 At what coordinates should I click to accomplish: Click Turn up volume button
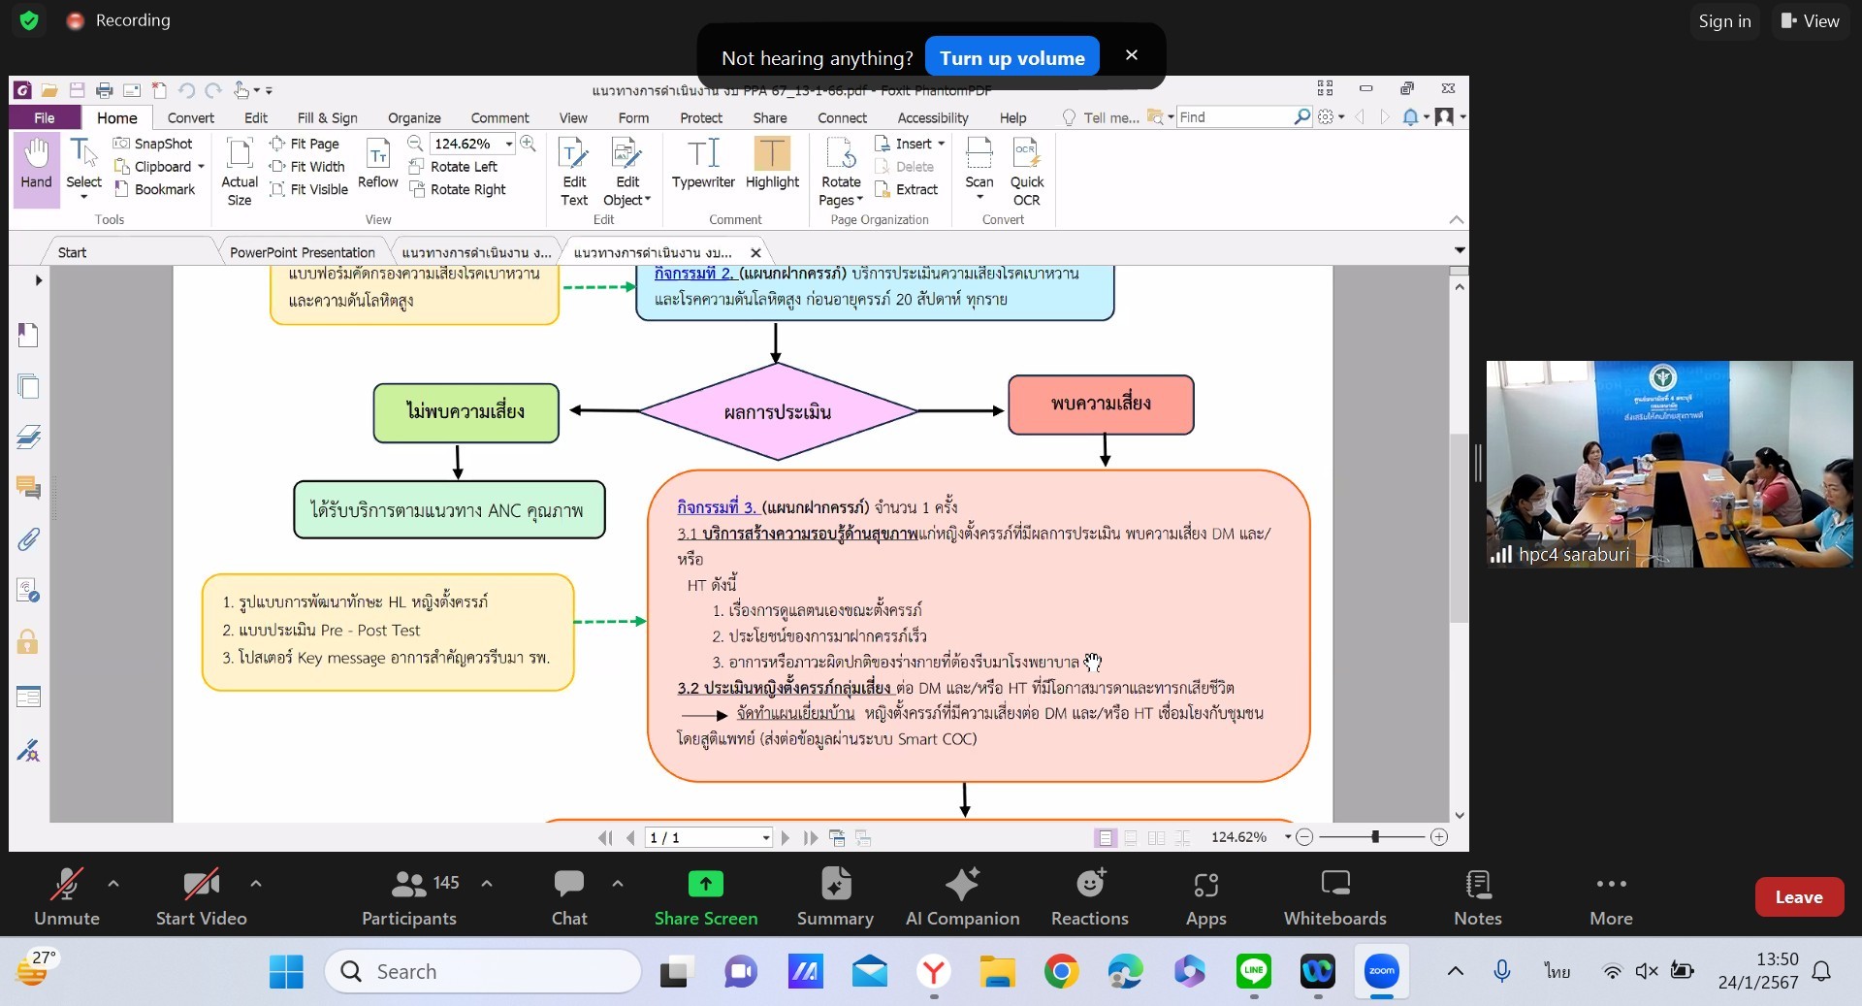pyautogui.click(x=1011, y=57)
